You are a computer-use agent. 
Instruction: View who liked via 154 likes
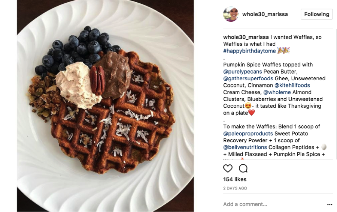tap(235, 179)
